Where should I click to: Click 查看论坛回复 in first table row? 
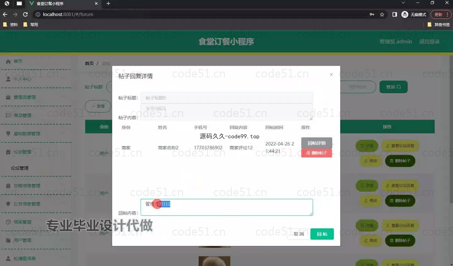pos(400,146)
